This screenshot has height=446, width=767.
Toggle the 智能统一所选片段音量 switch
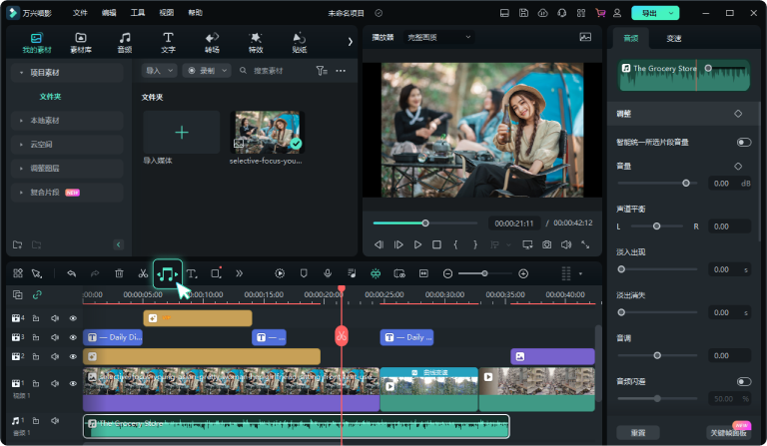tap(743, 143)
